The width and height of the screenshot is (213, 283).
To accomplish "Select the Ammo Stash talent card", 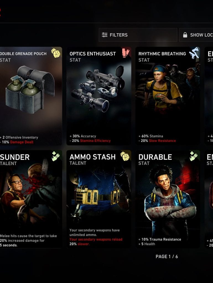I will point(99,199).
